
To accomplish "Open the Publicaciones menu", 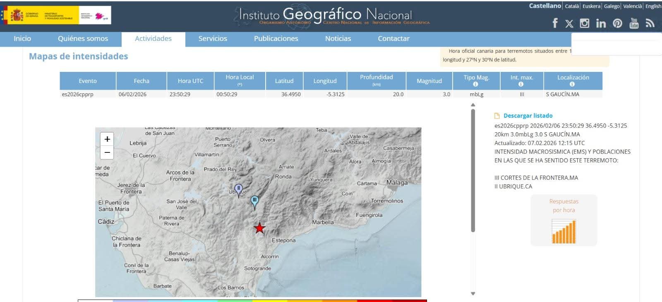I will pos(276,39).
